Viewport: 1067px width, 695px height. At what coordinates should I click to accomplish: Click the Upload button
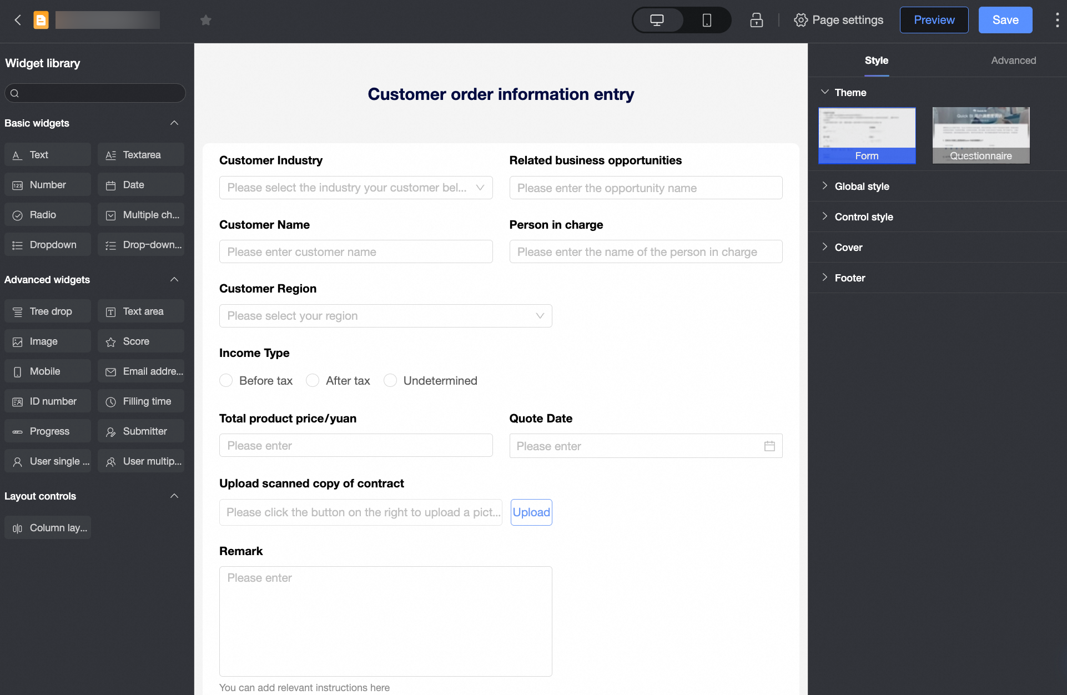coord(531,512)
